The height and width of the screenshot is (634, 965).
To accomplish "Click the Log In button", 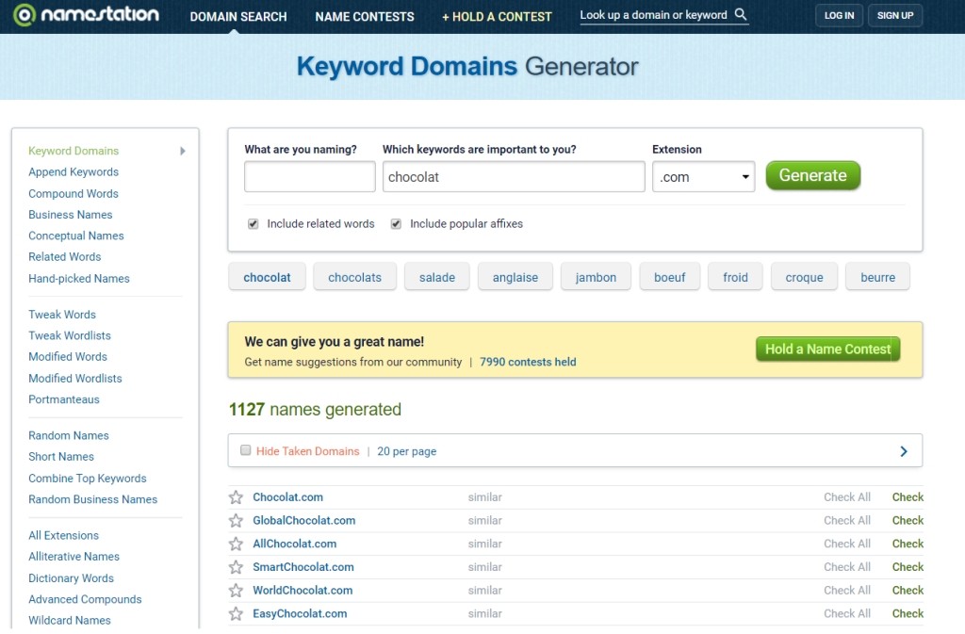I will coord(839,15).
